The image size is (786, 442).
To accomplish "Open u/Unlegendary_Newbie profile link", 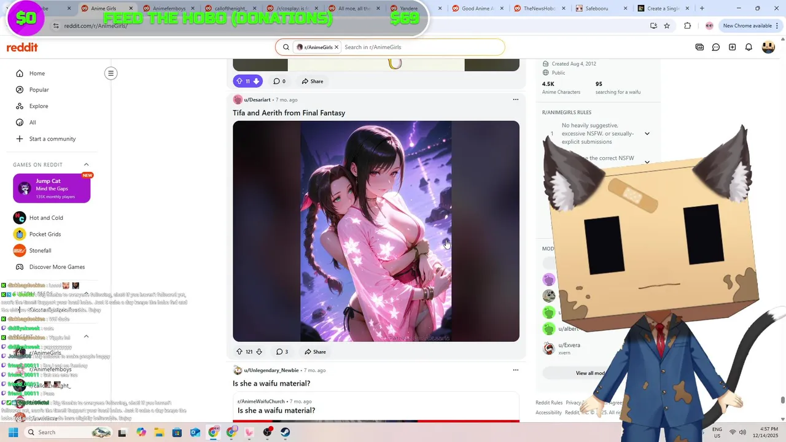I will (271, 370).
